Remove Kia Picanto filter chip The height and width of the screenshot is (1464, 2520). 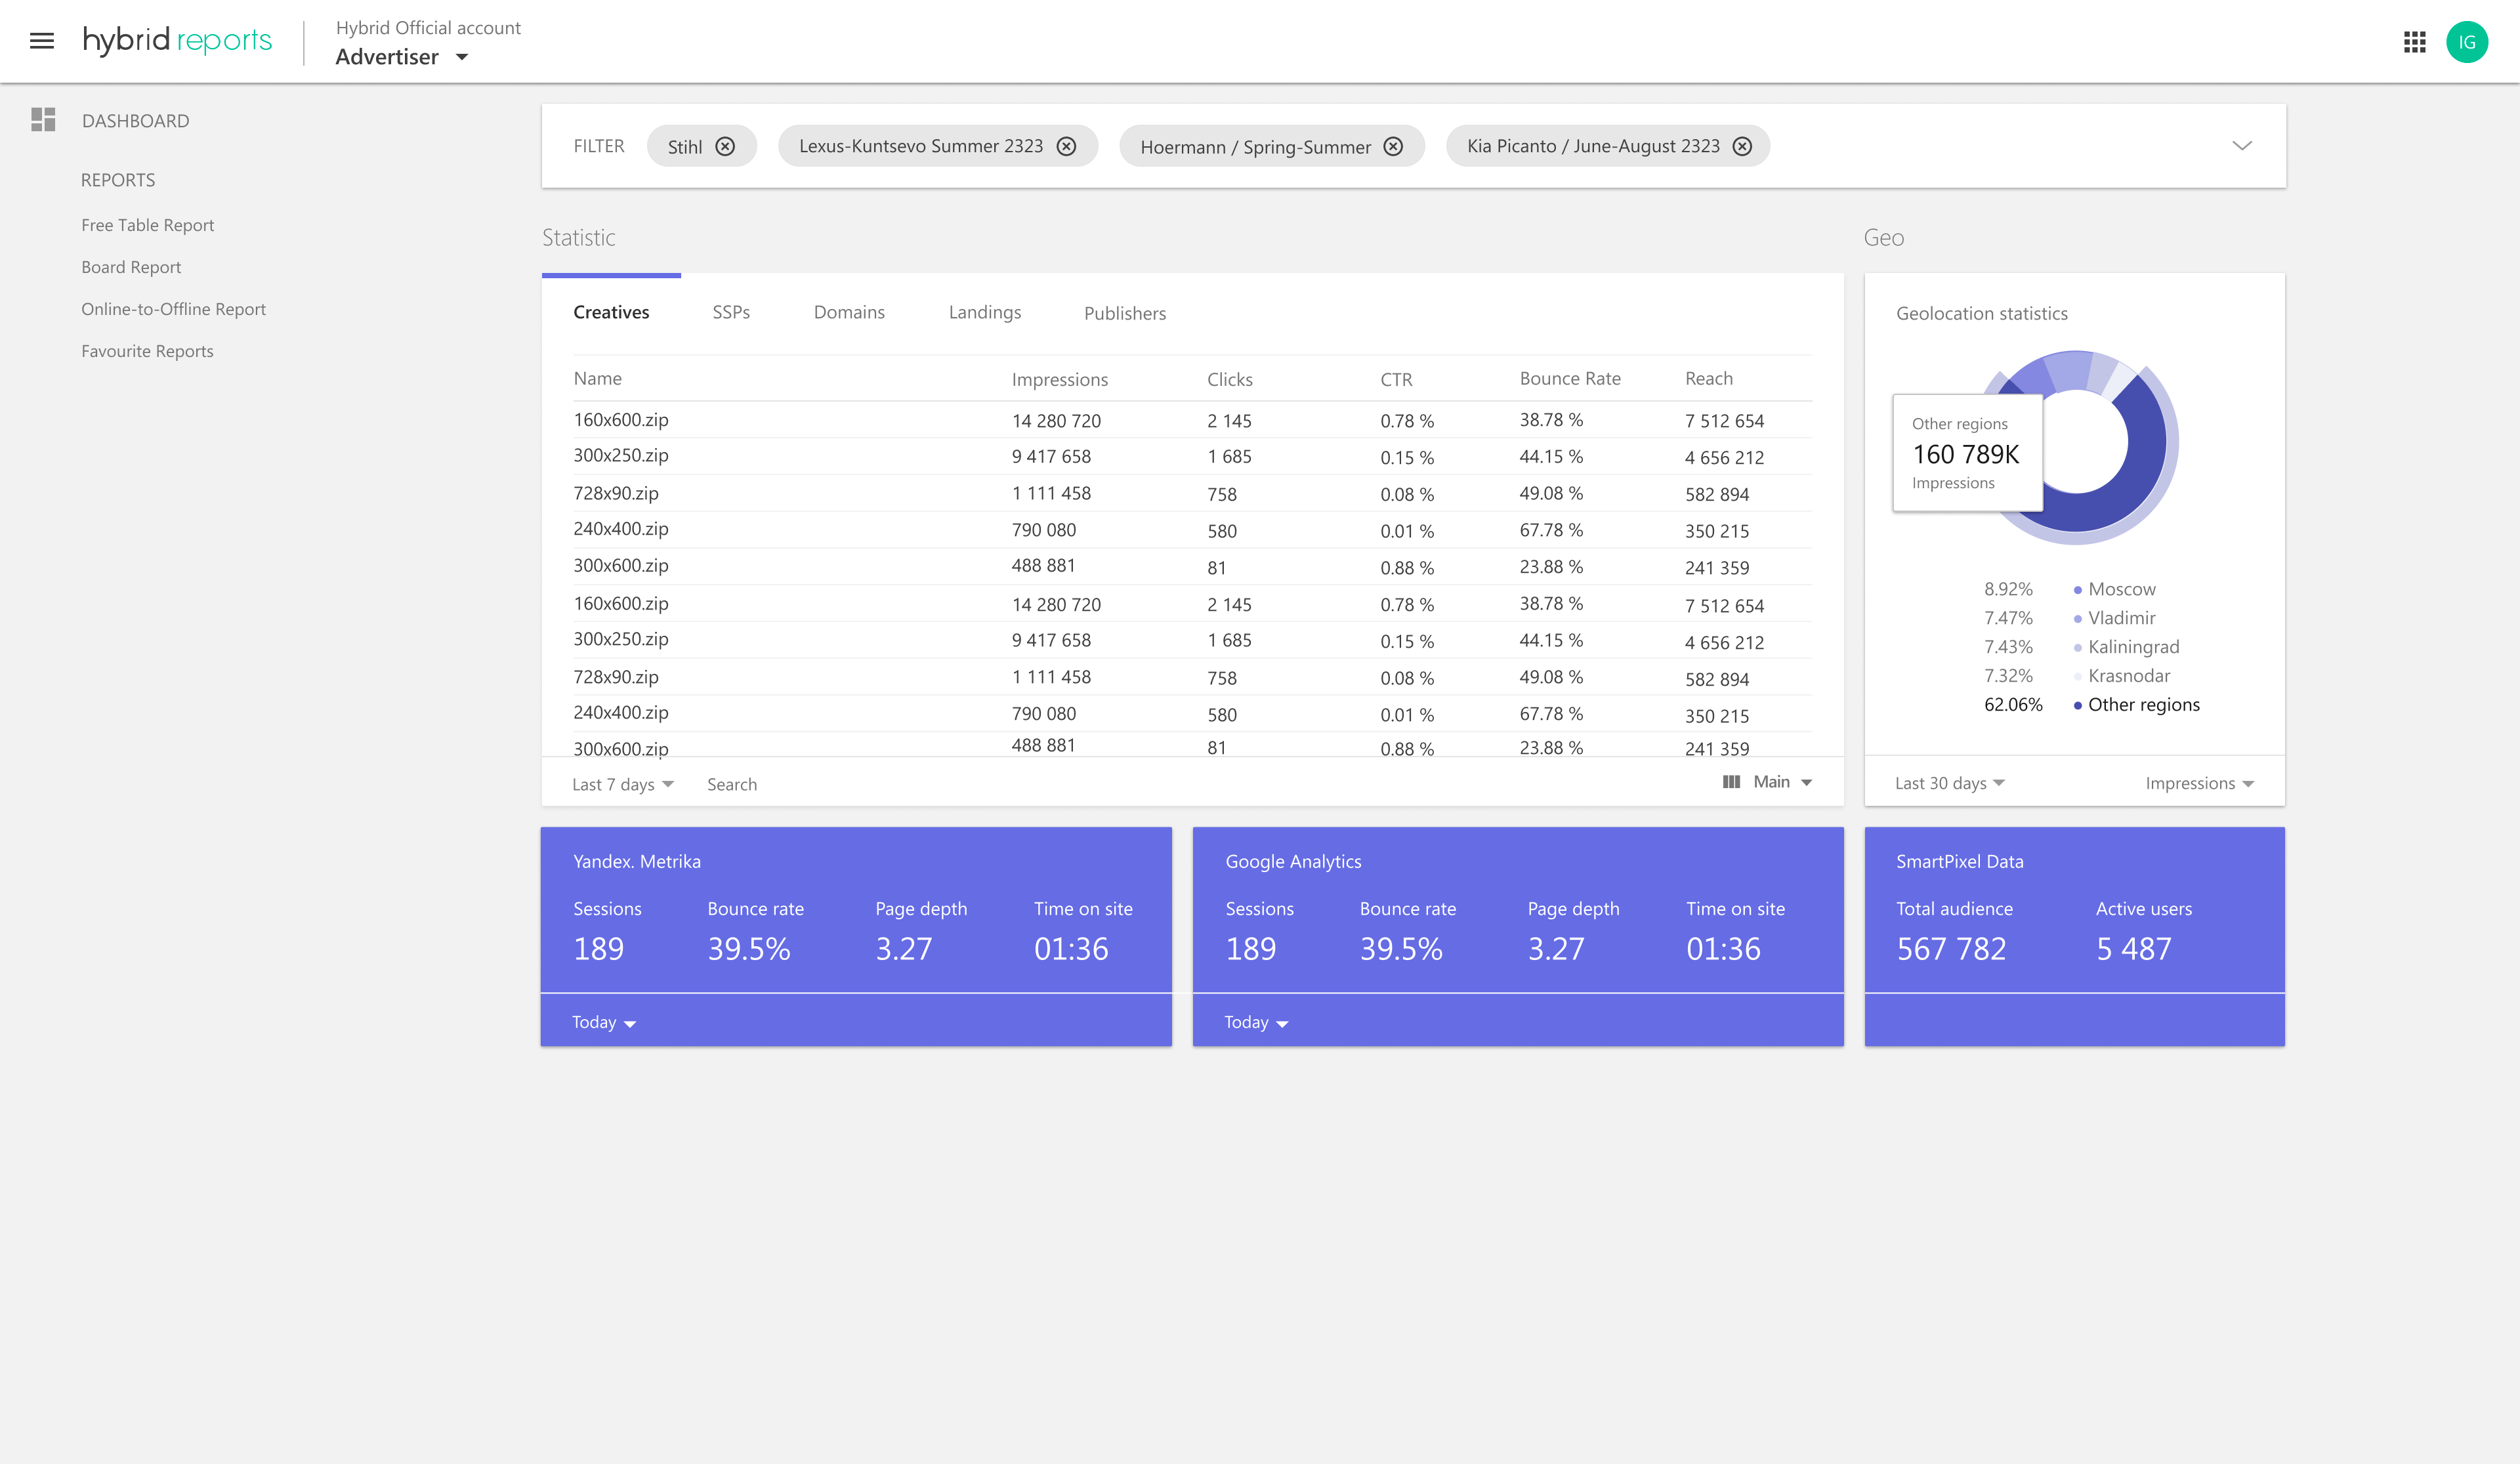click(x=1742, y=147)
